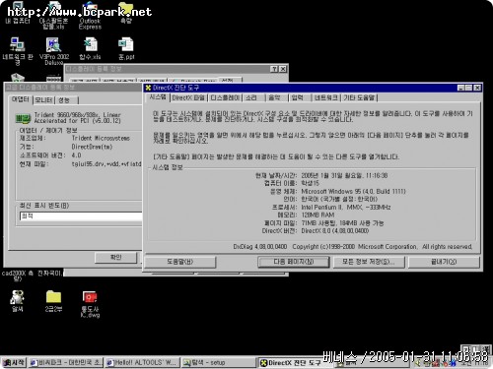Screen dimensions: 493x369
Task: Launch the 알씨 image viewer icon
Action: [x=17, y=300]
